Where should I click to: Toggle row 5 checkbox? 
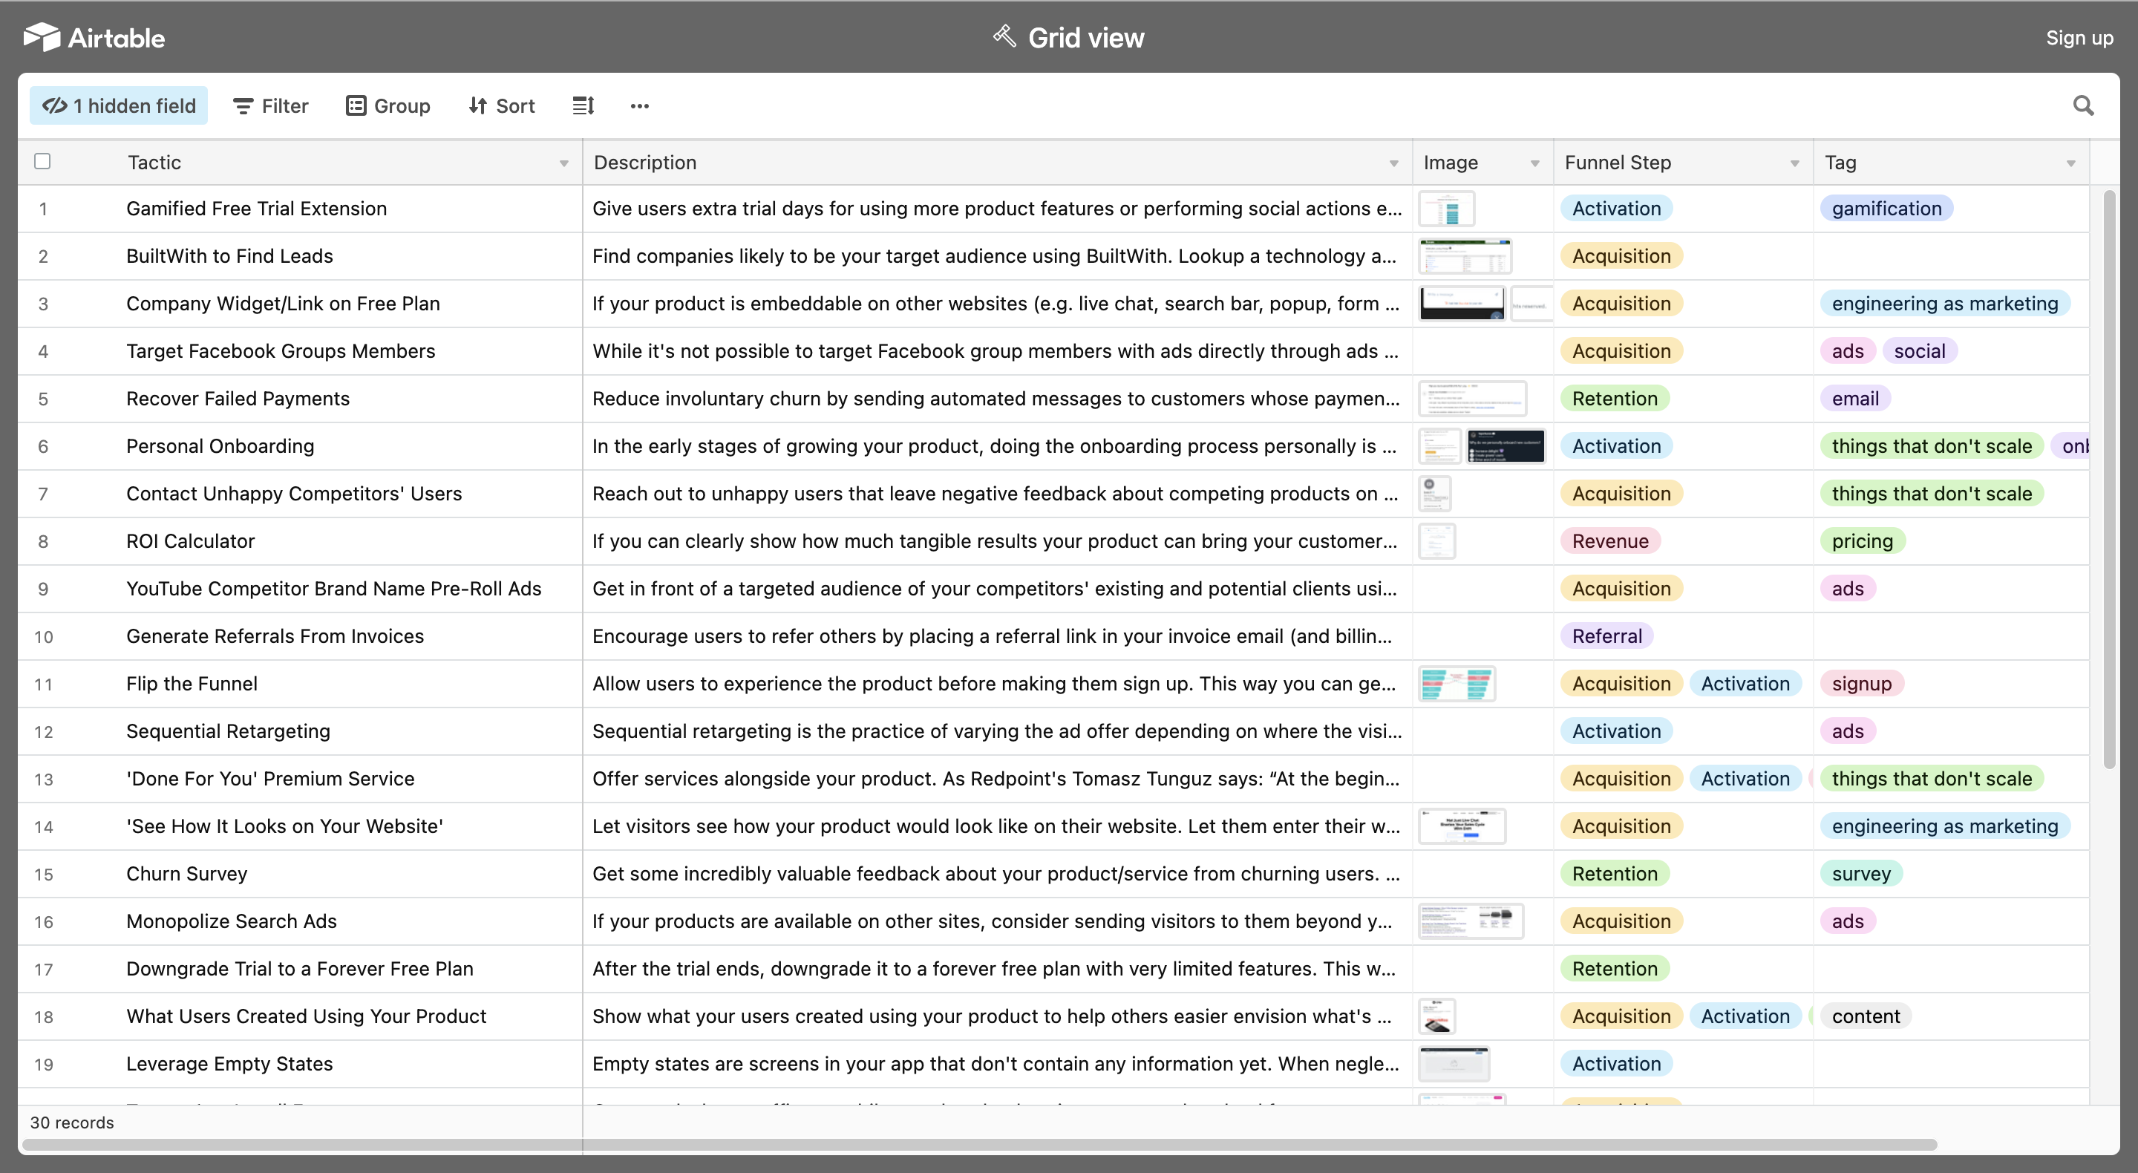43,397
